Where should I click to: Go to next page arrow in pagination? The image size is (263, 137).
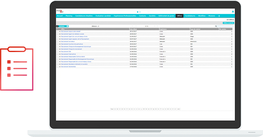(155, 26)
